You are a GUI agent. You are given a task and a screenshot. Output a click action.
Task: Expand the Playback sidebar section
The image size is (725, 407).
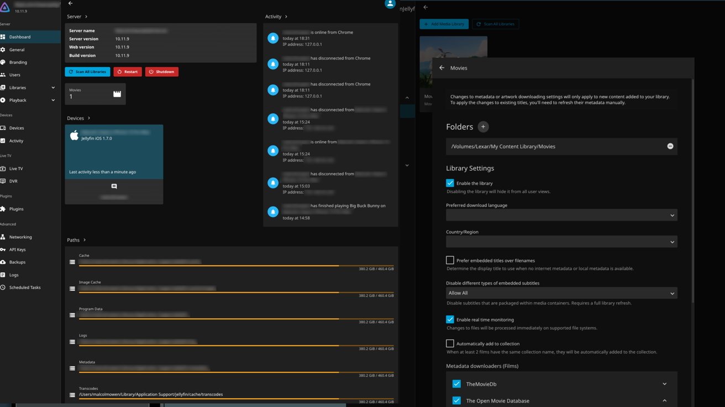(x=30, y=100)
